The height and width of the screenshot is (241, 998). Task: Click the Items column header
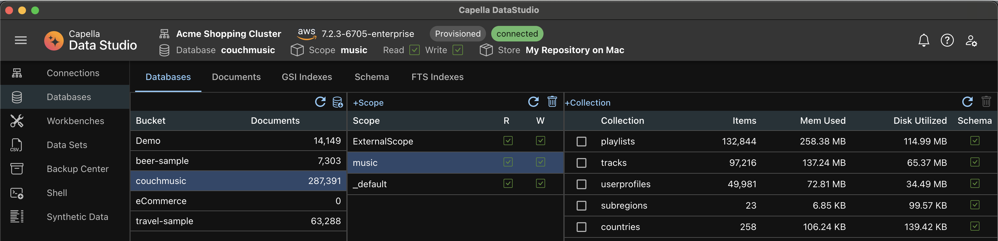tap(744, 120)
